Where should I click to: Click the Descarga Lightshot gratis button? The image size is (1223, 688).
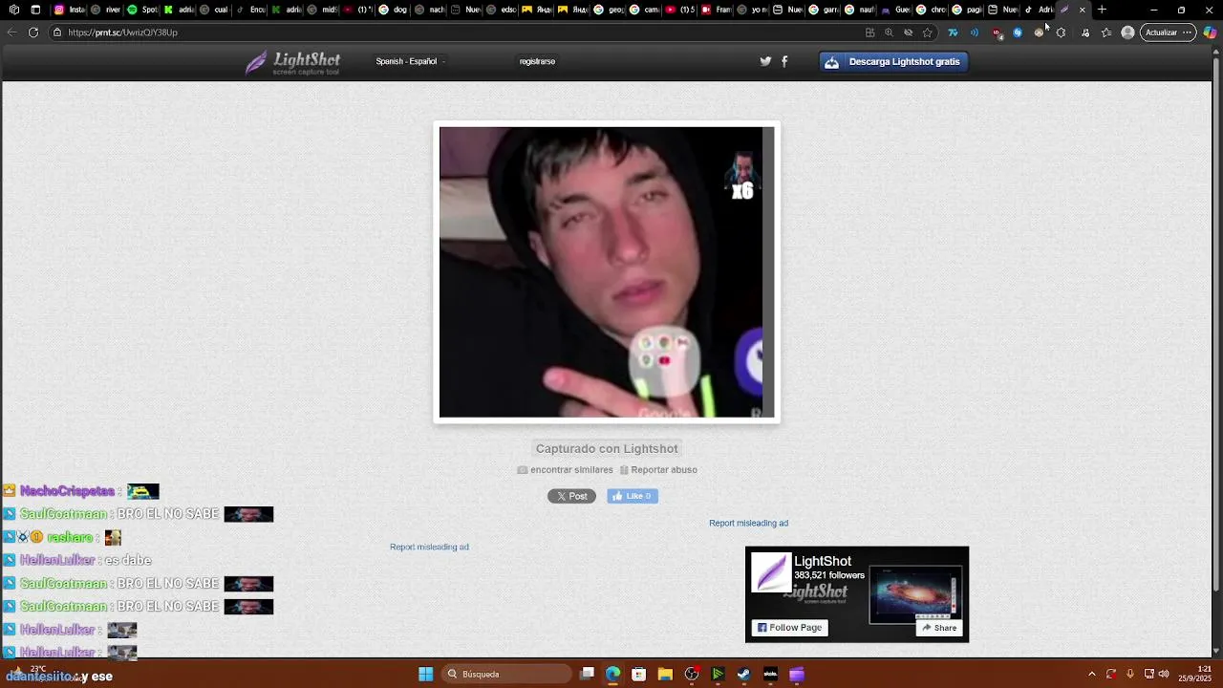tap(893, 61)
